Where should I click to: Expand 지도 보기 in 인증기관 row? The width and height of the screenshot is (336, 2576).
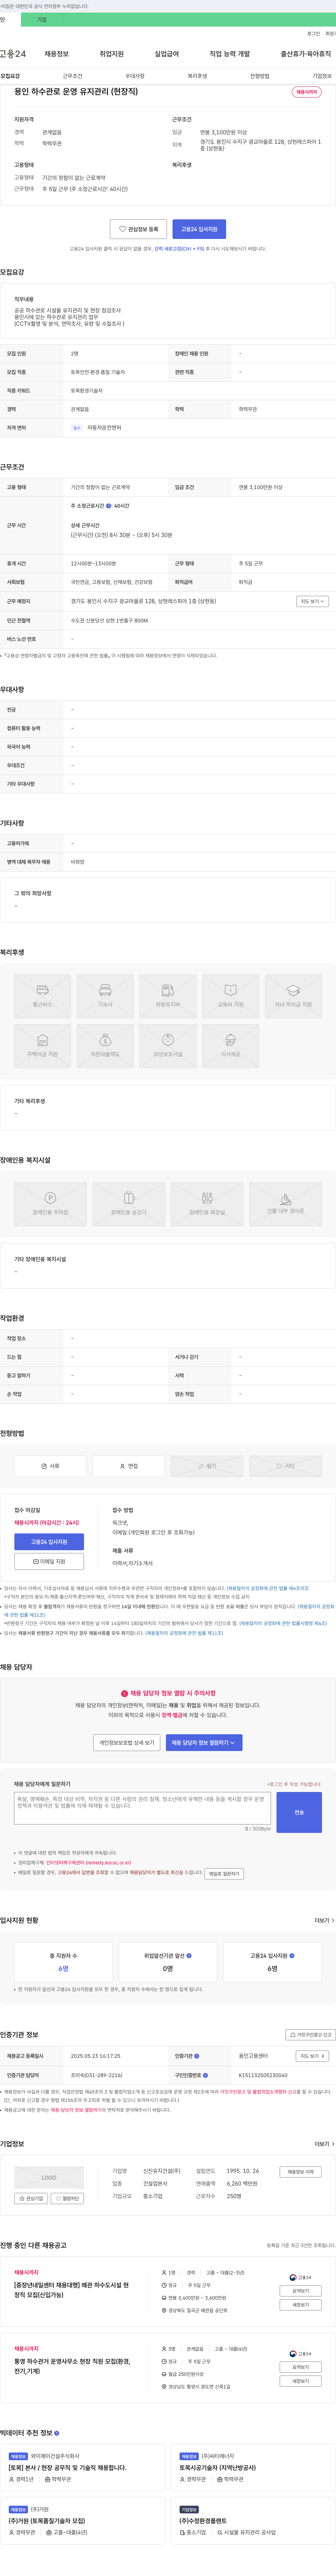(312, 2056)
